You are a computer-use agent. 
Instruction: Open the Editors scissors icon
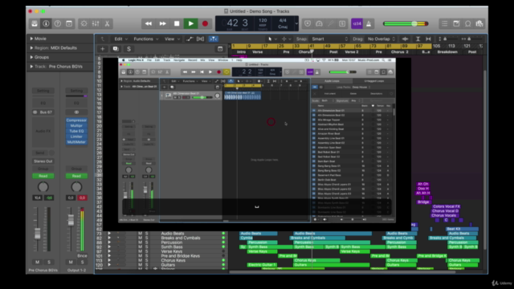click(107, 23)
